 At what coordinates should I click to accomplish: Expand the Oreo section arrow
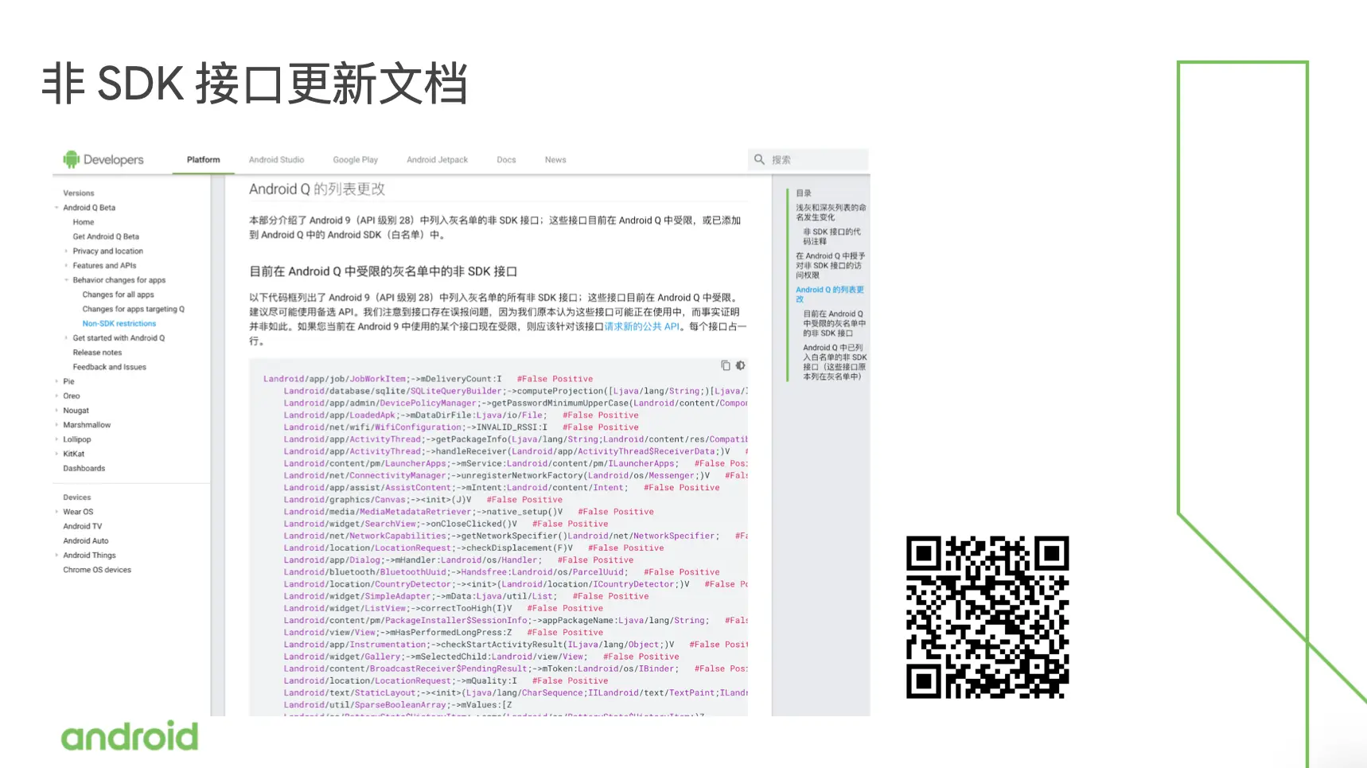(56, 396)
